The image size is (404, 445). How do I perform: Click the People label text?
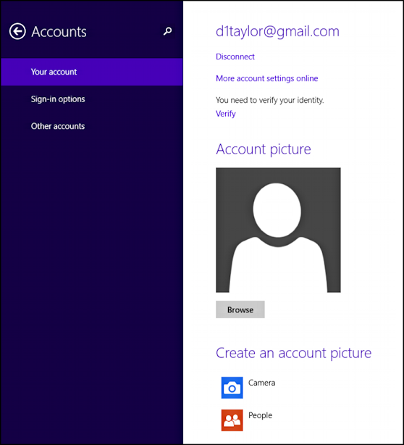pos(260,415)
